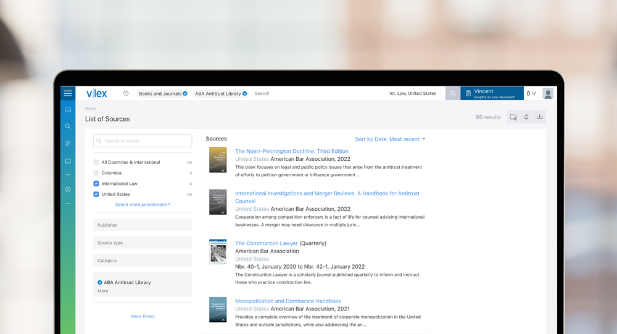Image resolution: width=617 pixels, height=334 pixels.
Task: Click the bell alert icon
Action: pos(526,116)
